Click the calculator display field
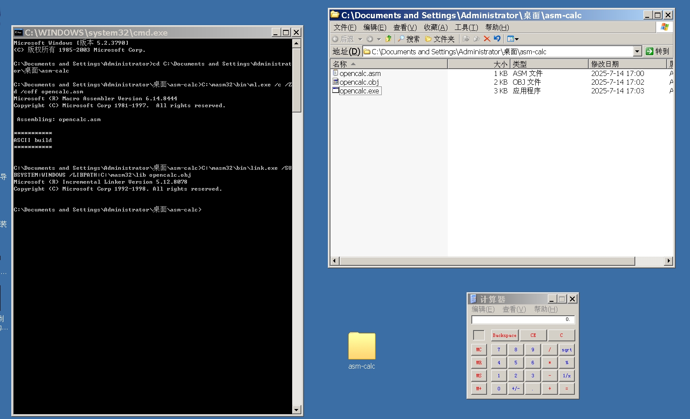 (523, 320)
